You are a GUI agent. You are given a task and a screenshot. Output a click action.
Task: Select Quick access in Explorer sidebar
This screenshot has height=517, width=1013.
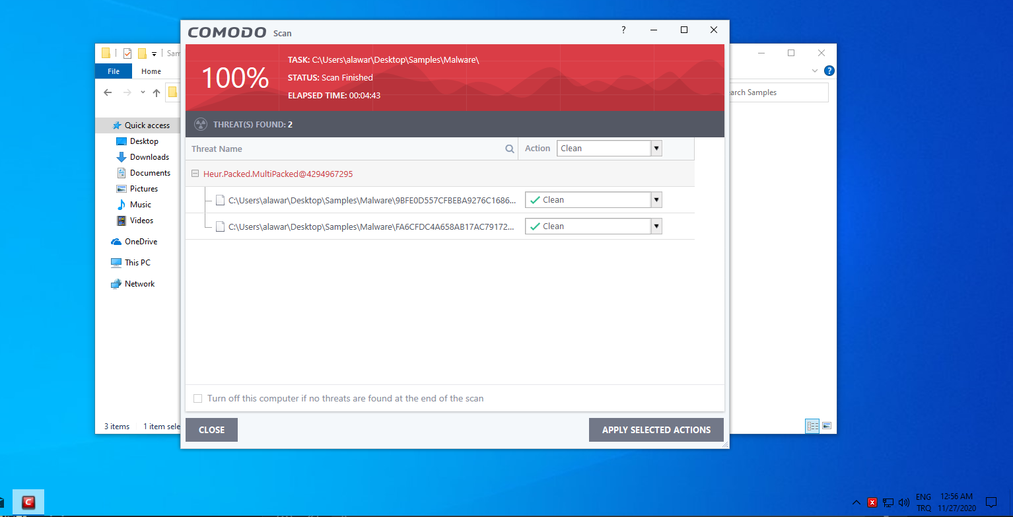pos(147,125)
